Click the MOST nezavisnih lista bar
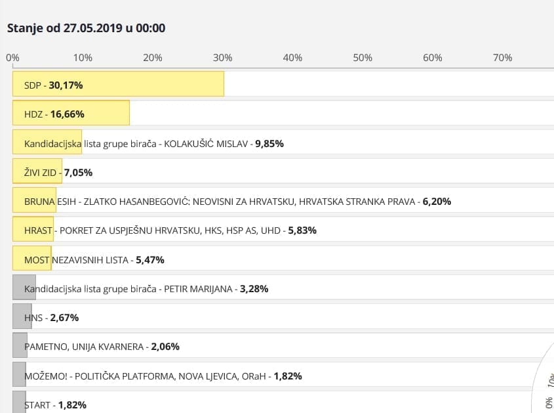 pyautogui.click(x=31, y=259)
